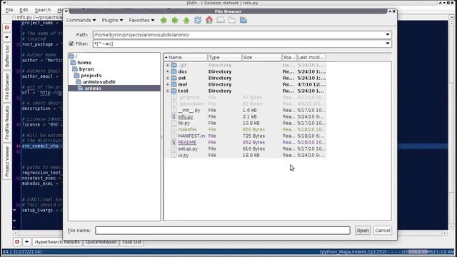
Task: Open the Edit menu in jEdit
Action: 24,10
